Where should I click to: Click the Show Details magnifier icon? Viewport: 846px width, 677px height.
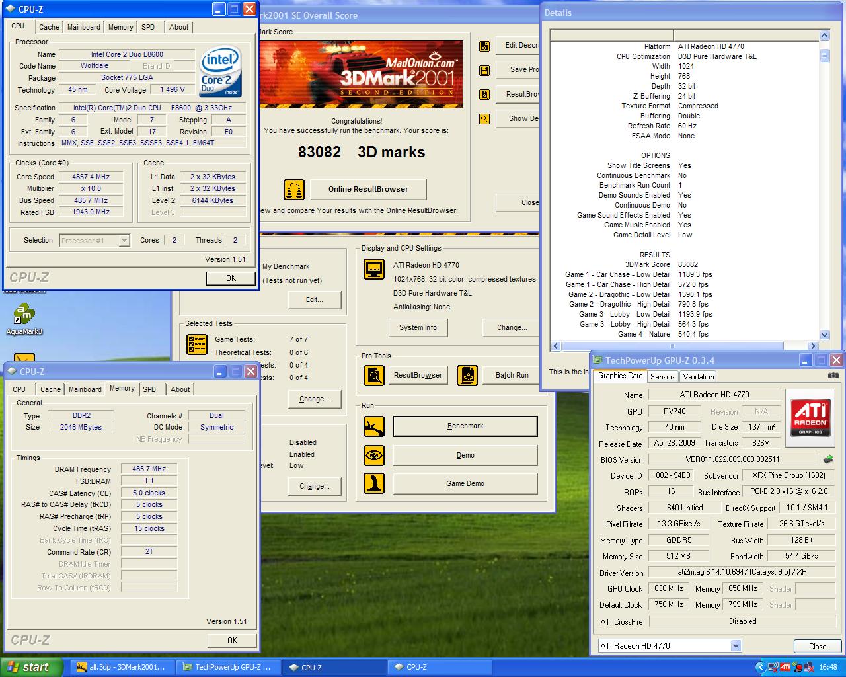484,119
